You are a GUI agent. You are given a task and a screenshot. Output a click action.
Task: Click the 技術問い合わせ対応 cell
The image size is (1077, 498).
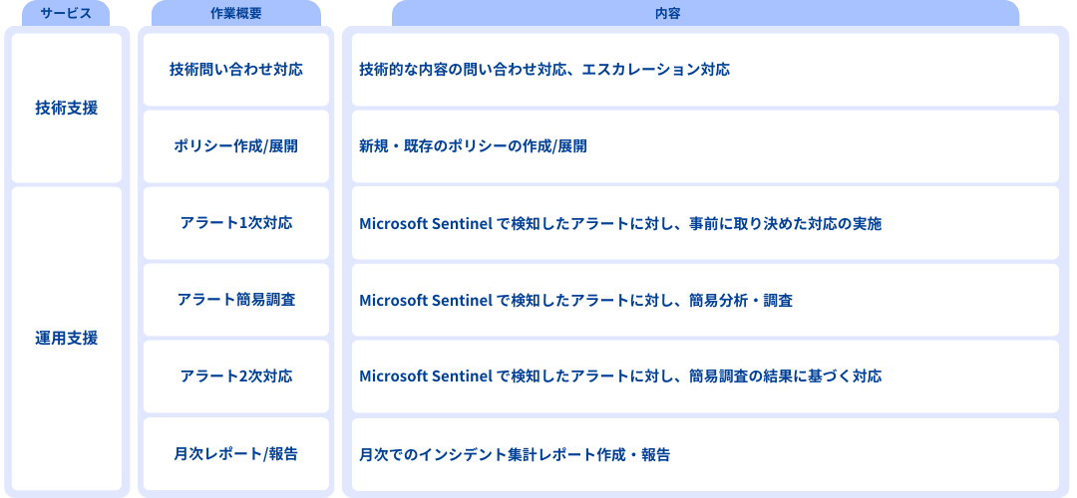click(236, 70)
